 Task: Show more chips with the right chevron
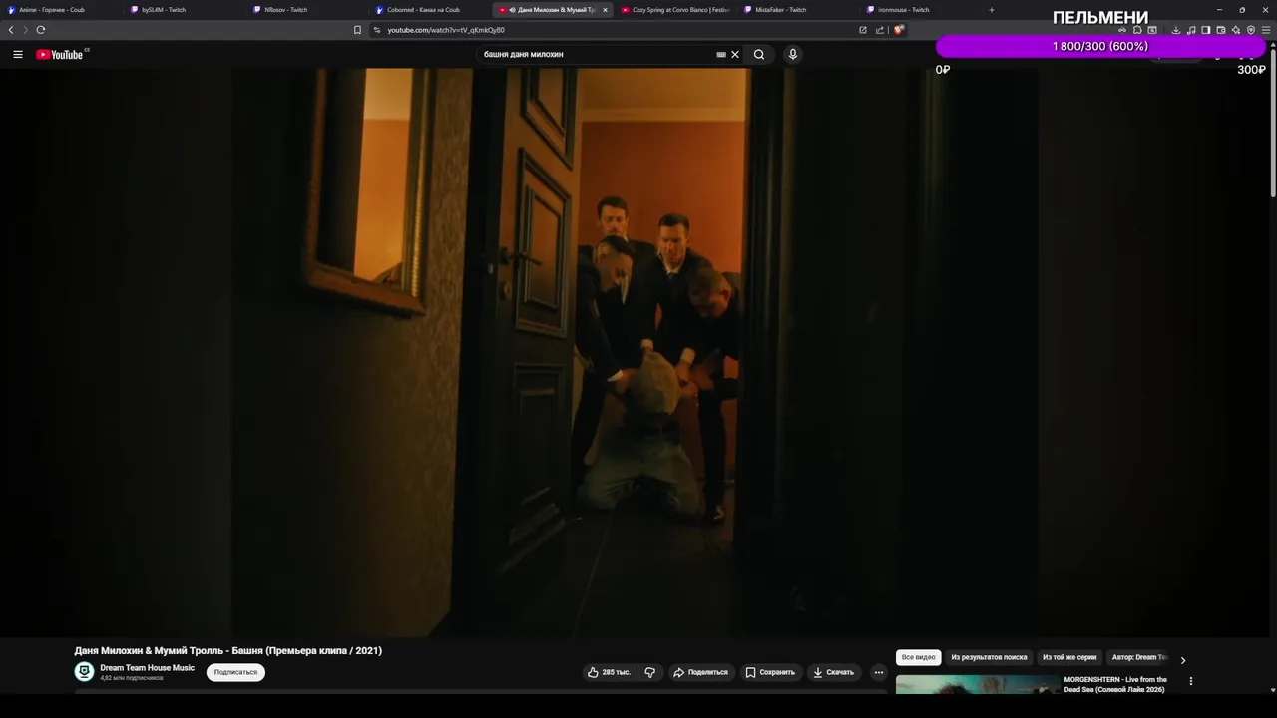pos(1183,659)
